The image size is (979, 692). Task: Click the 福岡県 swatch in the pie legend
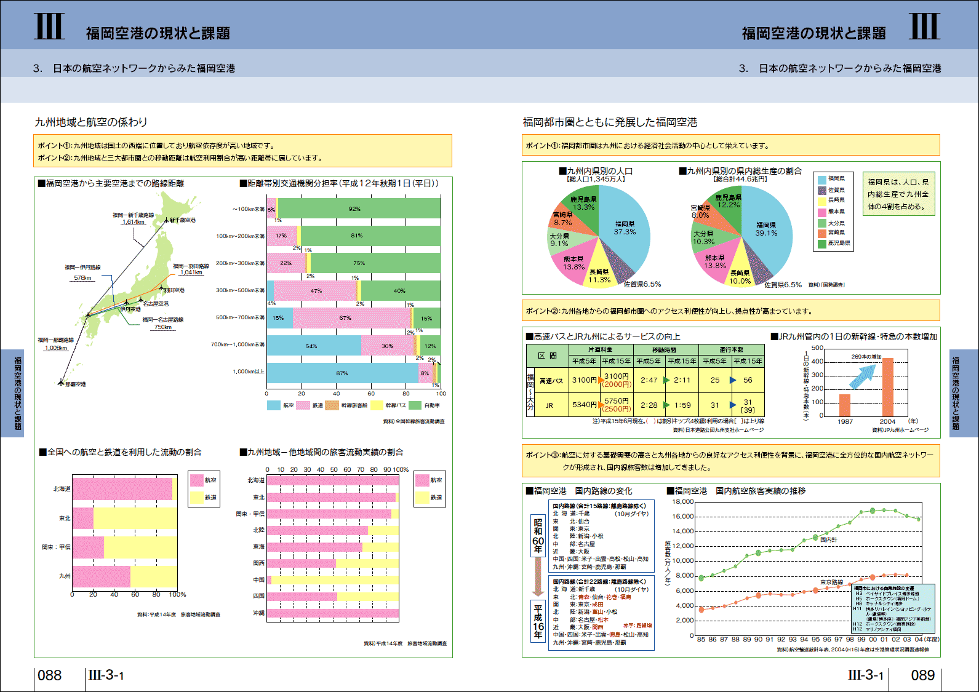[821, 179]
